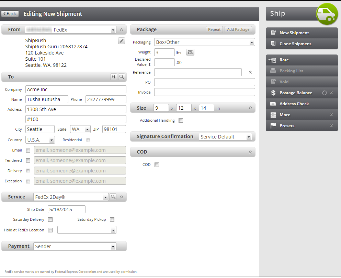Enable Saturday Pickup checkbox
The image size is (341, 278).
point(112,220)
